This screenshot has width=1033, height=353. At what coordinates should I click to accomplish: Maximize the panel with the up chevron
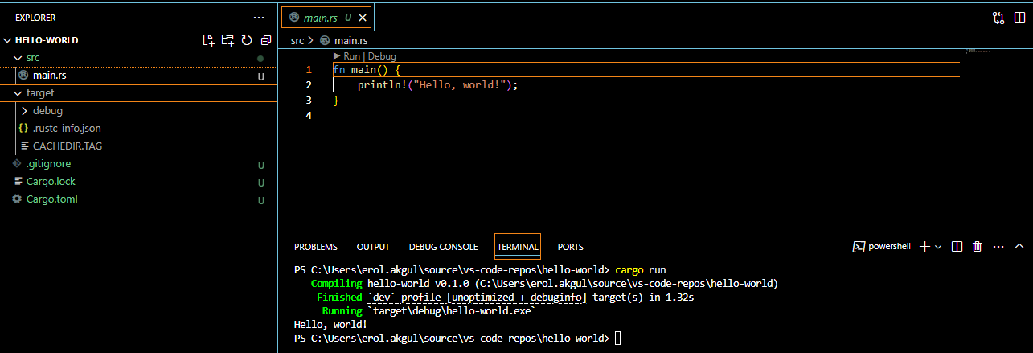pyautogui.click(x=1019, y=247)
